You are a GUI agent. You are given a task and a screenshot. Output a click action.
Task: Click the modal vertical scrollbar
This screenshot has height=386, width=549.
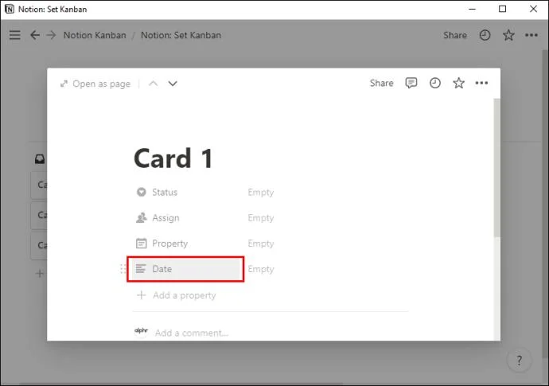(496, 168)
